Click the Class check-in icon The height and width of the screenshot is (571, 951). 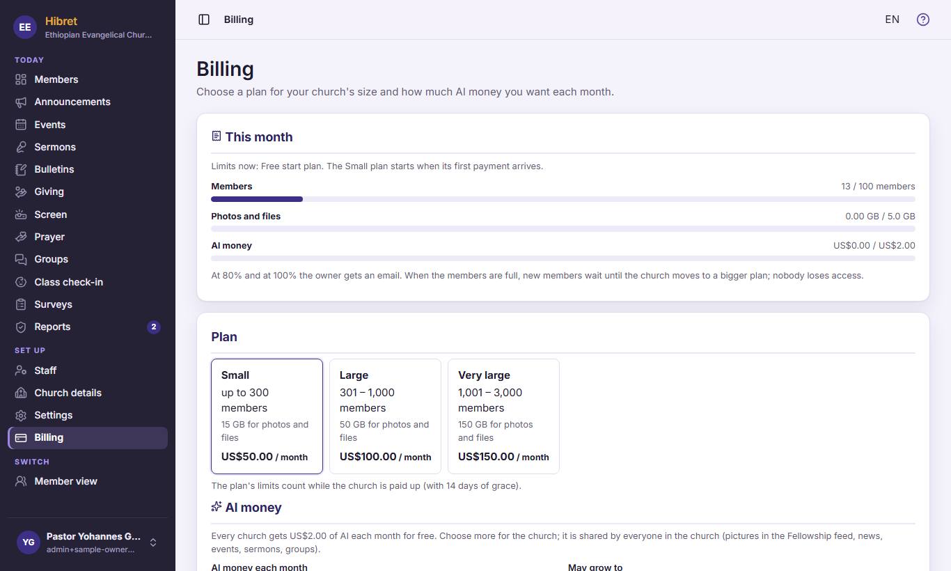pos(21,282)
